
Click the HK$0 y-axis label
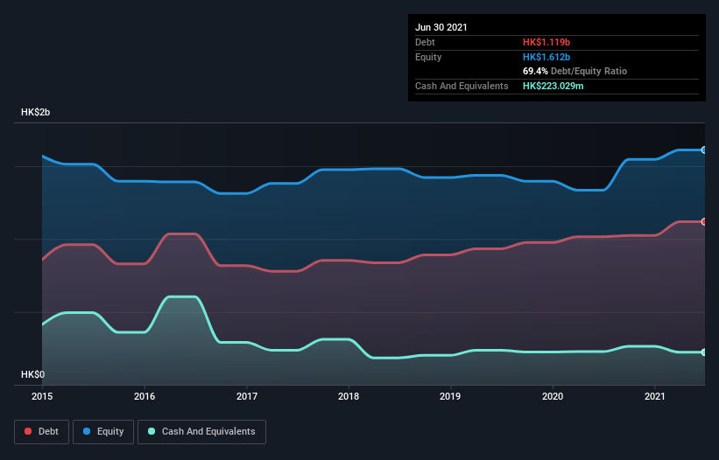click(33, 374)
